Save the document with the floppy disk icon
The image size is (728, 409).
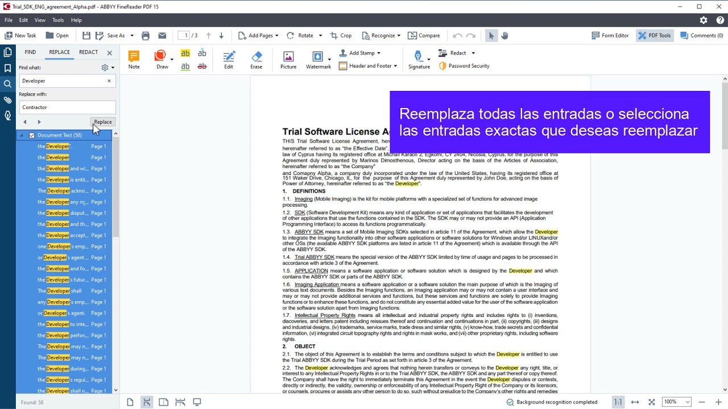tap(86, 35)
